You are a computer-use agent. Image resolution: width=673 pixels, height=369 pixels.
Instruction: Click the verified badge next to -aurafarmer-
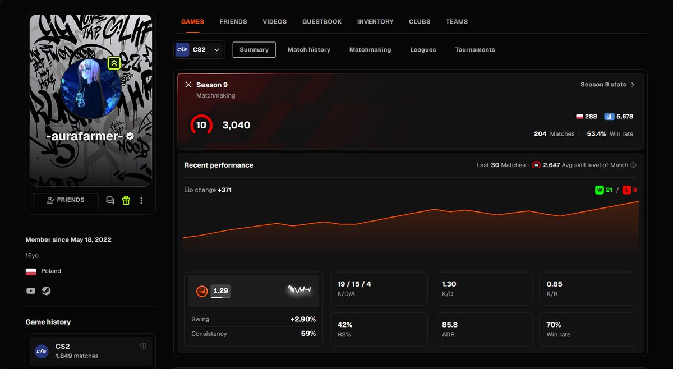130,136
